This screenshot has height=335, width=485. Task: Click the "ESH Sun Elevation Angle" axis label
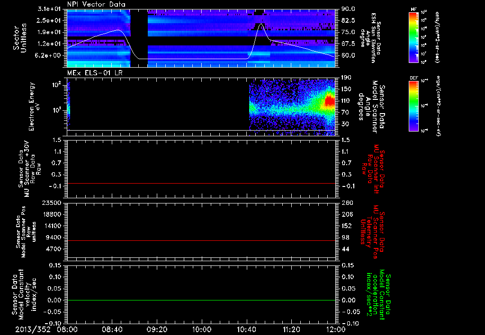pyautogui.click(x=370, y=38)
